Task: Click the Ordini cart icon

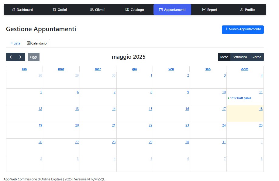Action: pyautogui.click(x=54, y=10)
